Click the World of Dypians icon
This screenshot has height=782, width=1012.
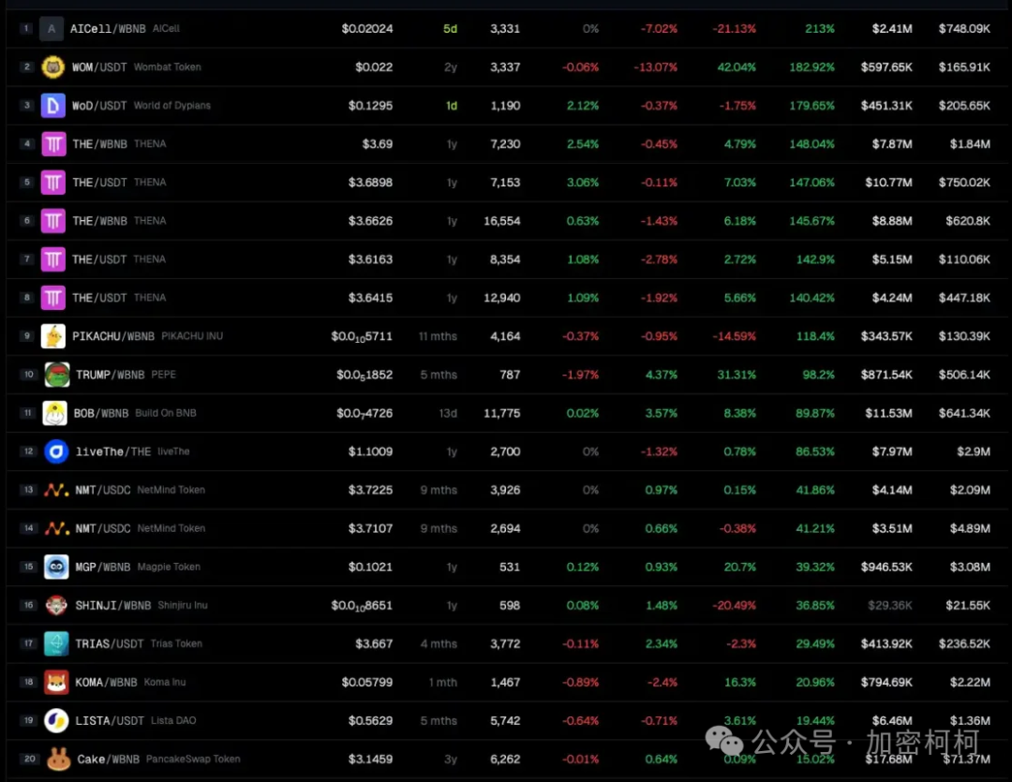[52, 106]
